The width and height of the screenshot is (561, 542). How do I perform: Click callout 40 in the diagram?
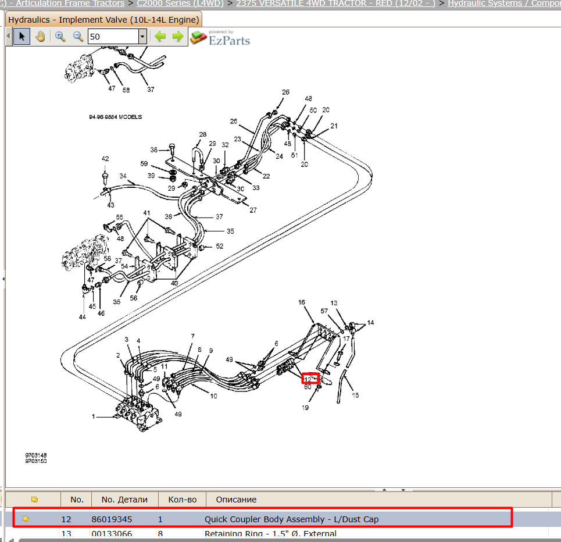point(174,283)
